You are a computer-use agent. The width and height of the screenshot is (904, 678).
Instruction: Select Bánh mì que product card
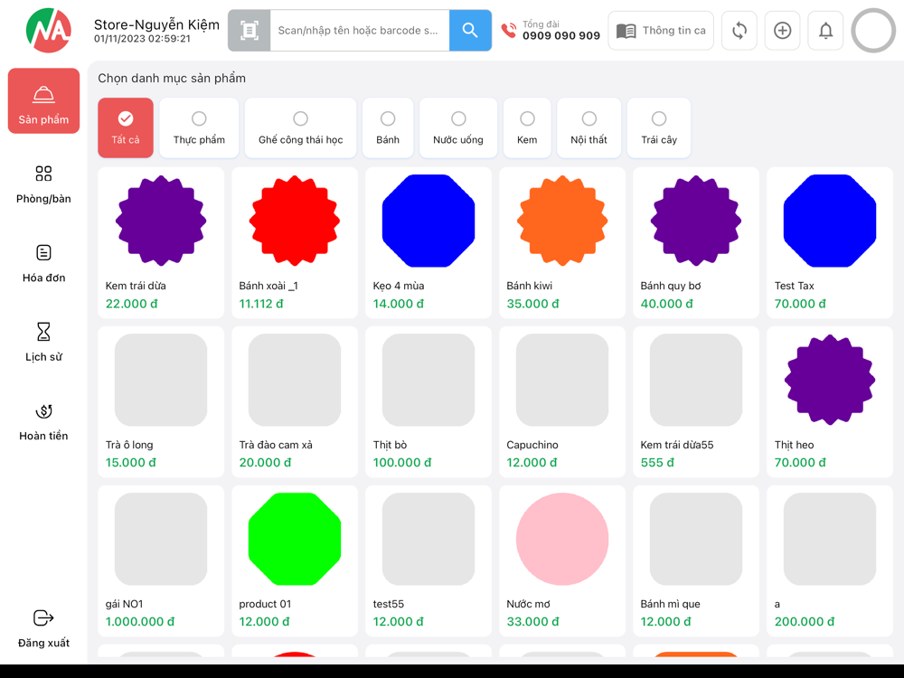click(696, 561)
